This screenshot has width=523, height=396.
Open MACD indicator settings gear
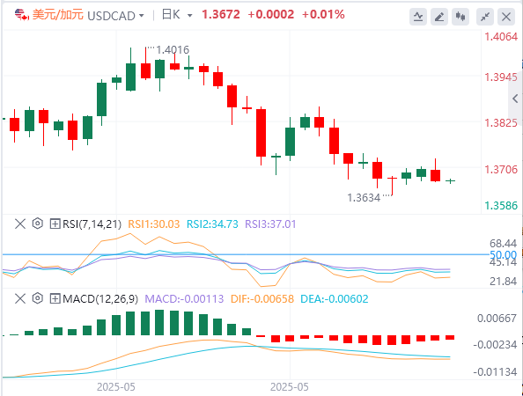(x=38, y=298)
